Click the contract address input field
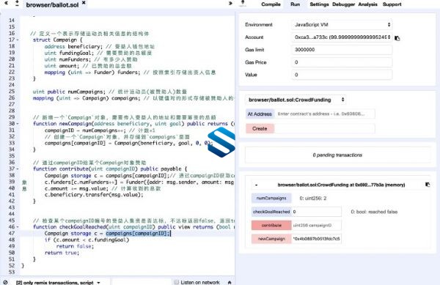 pos(324,114)
